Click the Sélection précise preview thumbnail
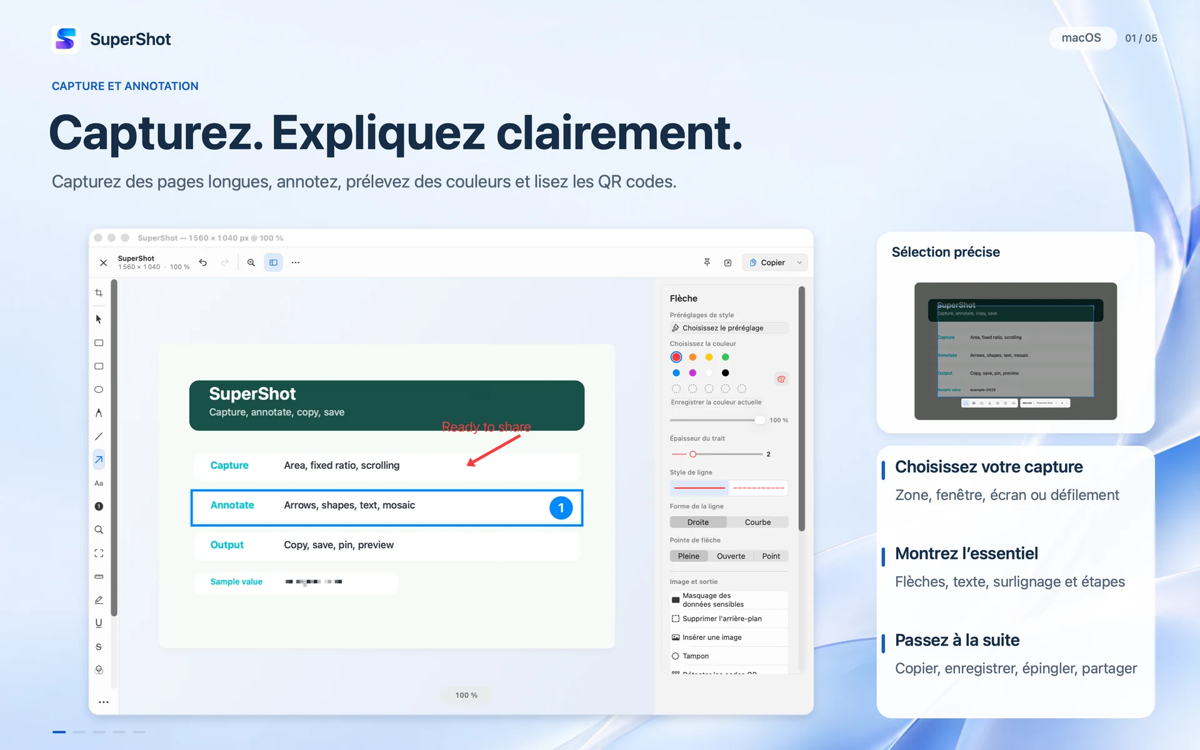 point(1016,351)
